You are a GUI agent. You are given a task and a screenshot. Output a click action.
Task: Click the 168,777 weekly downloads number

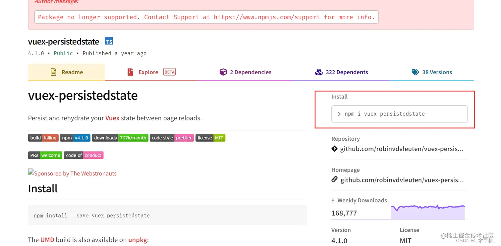(344, 213)
